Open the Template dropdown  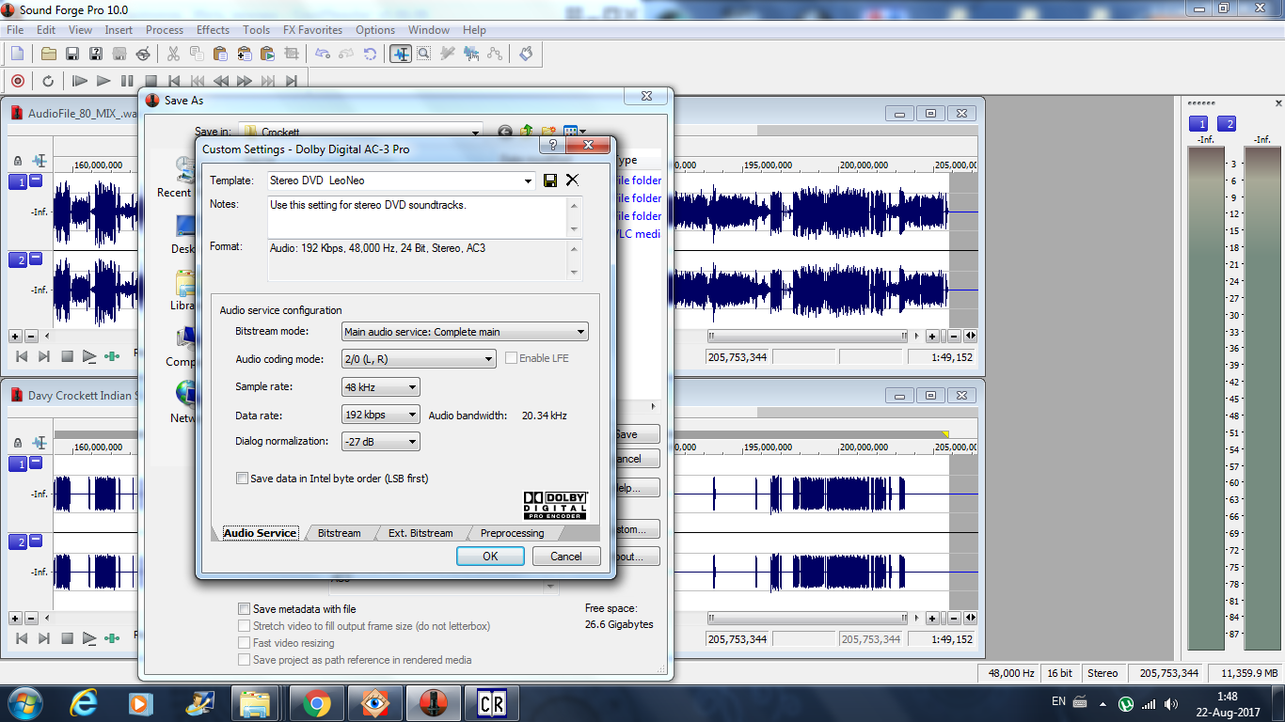[527, 180]
